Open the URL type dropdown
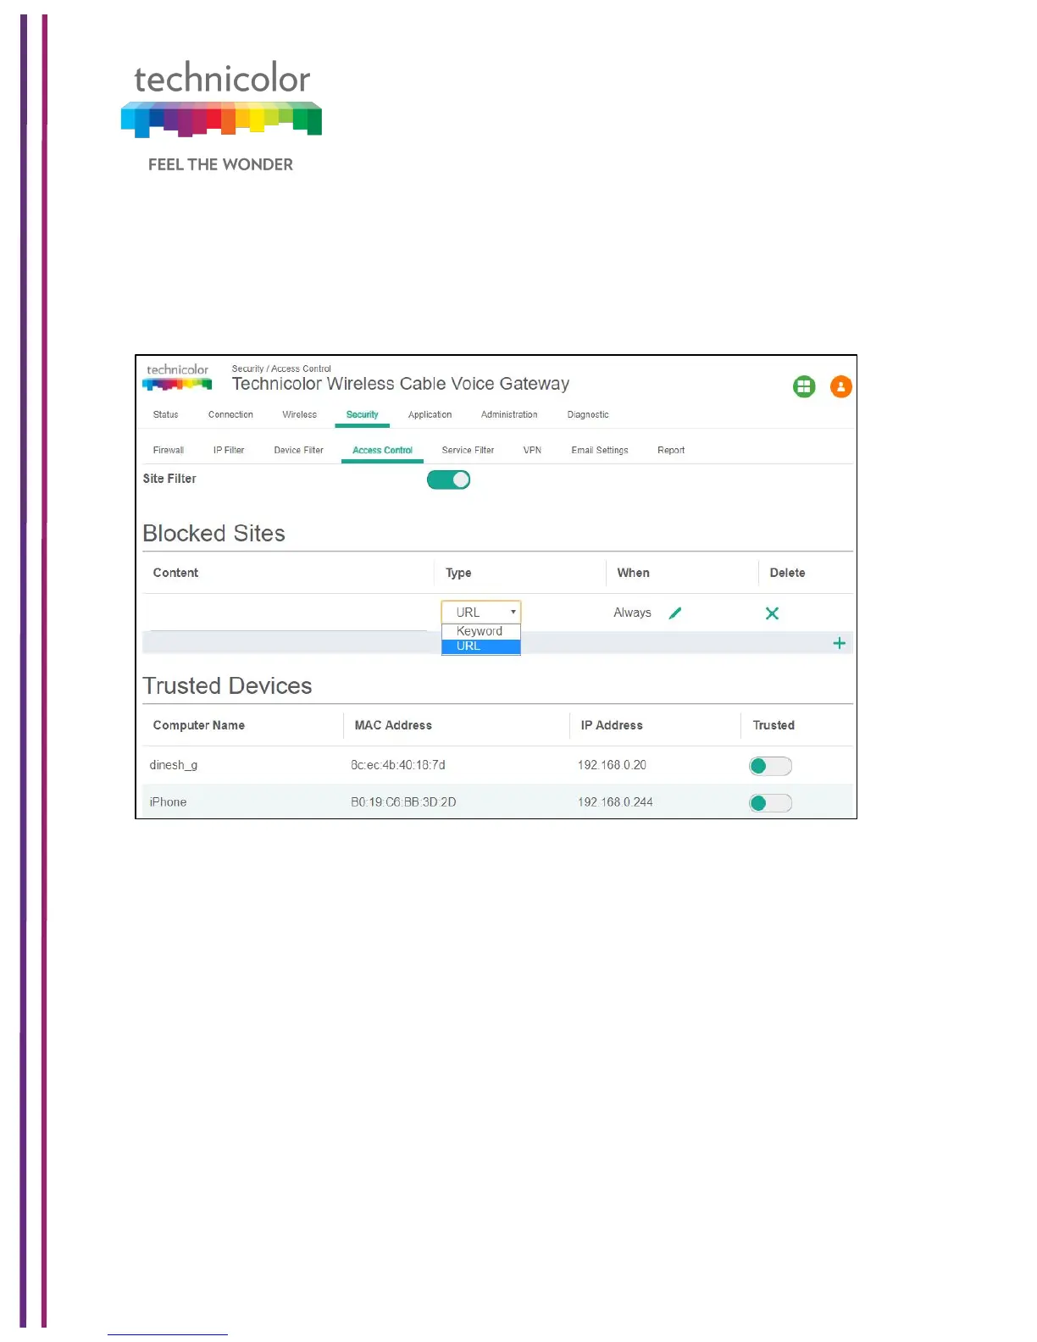 [x=480, y=612]
